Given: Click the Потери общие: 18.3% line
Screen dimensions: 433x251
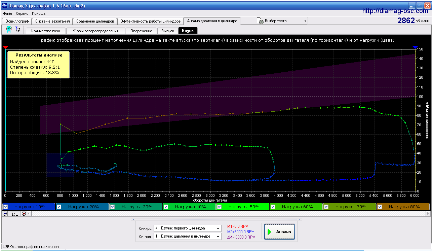Looking at the screenshot, I should (35, 73).
